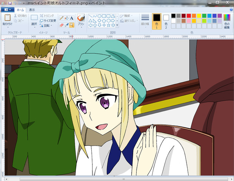
Task: Choose the Four-point star shape
Action: (x=104, y=25)
